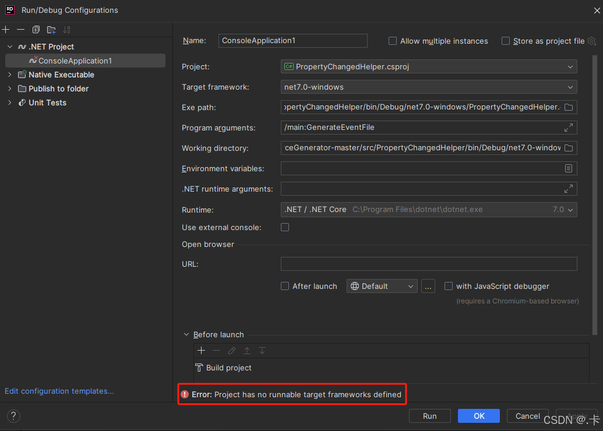The image size is (603, 431).
Task: Open the Runtime dropdown
Action: [x=429, y=210]
